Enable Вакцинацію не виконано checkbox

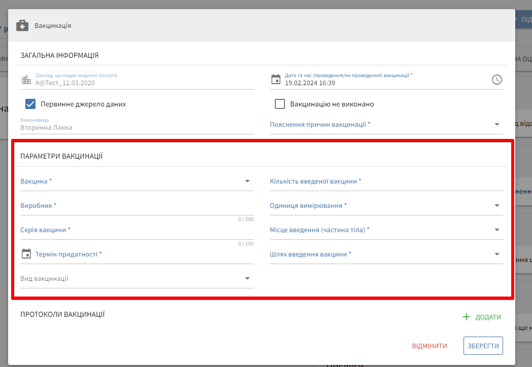280,104
